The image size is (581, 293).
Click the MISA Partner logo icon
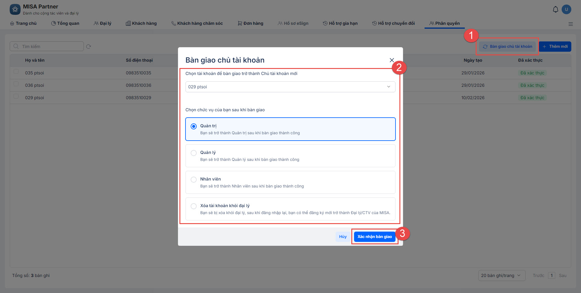15,9
